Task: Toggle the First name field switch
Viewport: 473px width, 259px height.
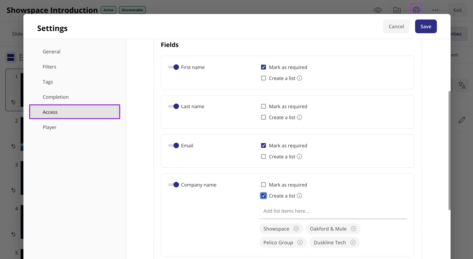Action: 173,67
